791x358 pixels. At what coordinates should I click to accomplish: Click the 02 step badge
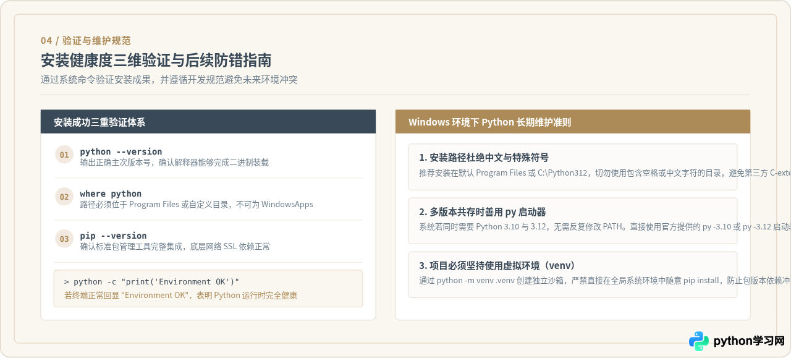point(64,197)
